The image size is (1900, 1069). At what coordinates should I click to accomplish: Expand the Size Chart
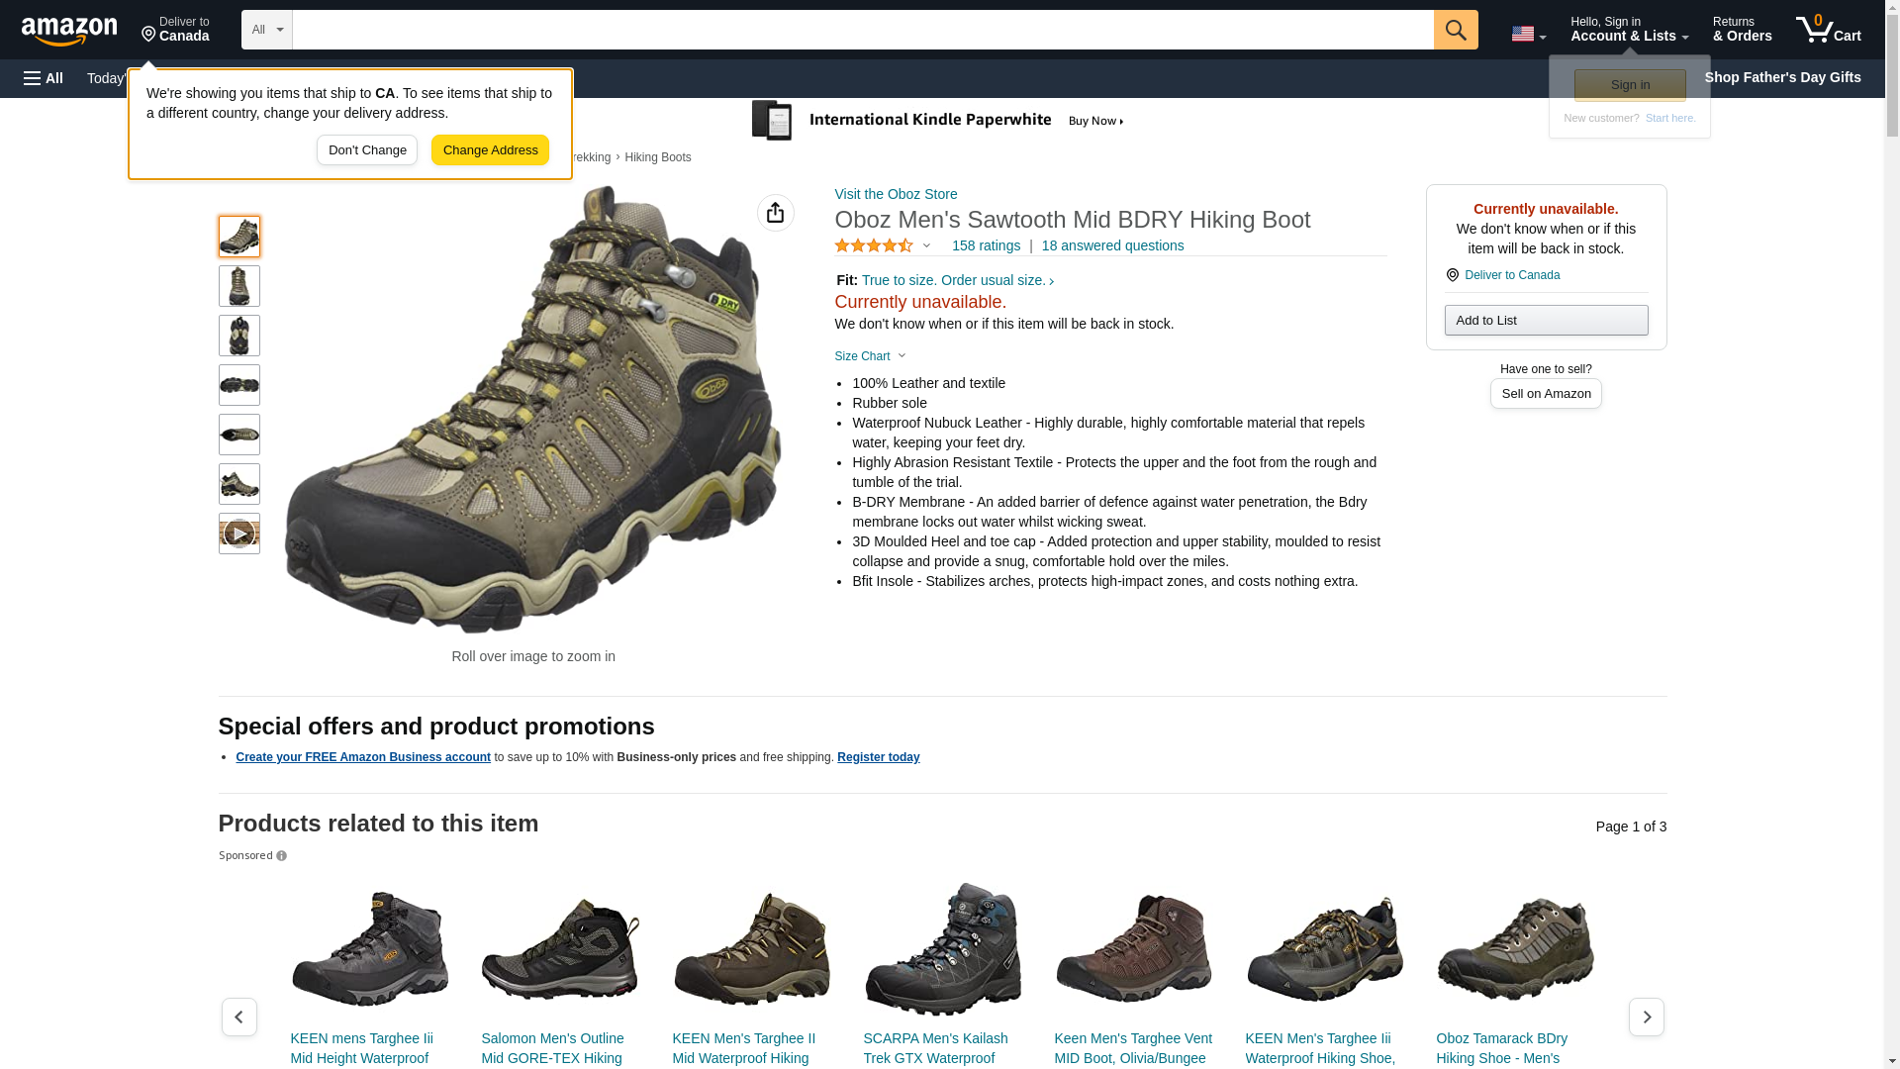tap(870, 356)
